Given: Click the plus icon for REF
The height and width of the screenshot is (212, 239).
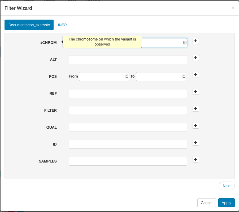Looking at the screenshot, I should tap(195, 92).
